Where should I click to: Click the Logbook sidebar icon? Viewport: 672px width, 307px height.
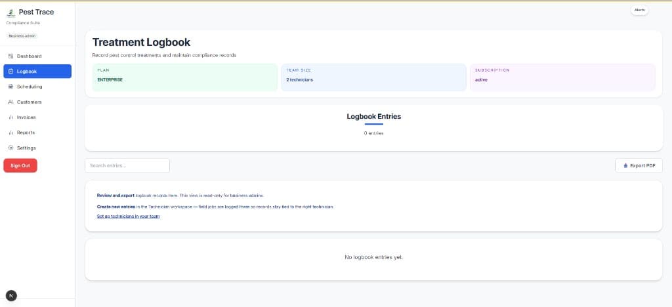11,72
